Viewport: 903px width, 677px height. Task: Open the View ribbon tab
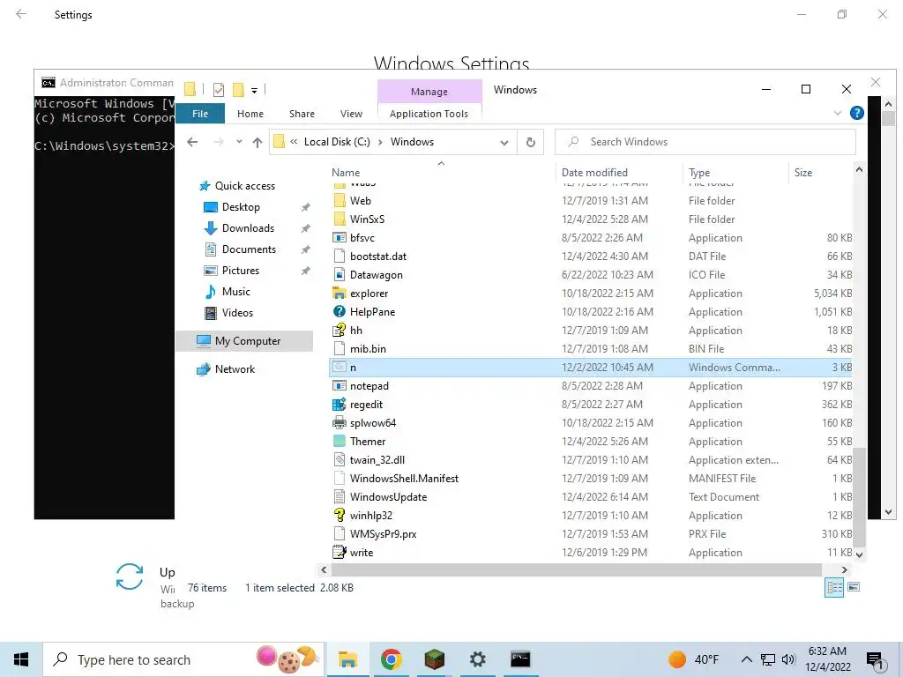tap(351, 114)
